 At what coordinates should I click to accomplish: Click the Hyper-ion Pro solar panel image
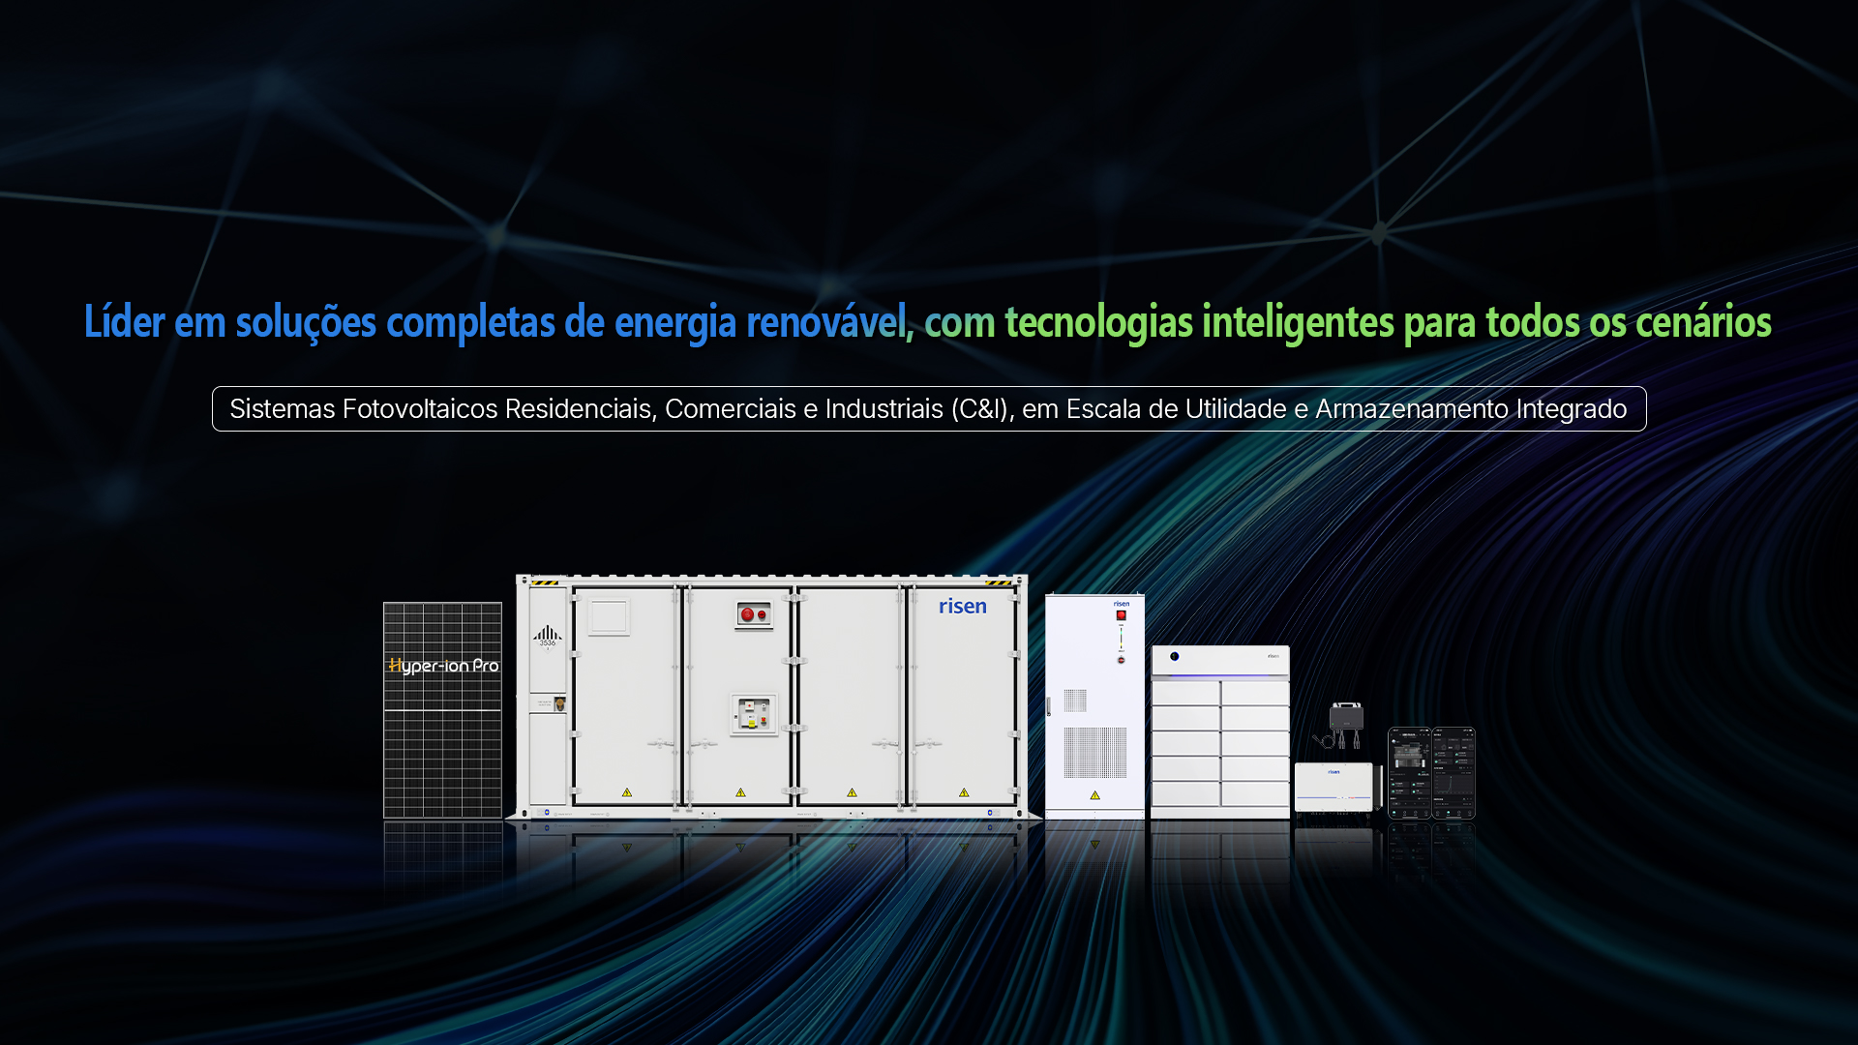point(442,709)
